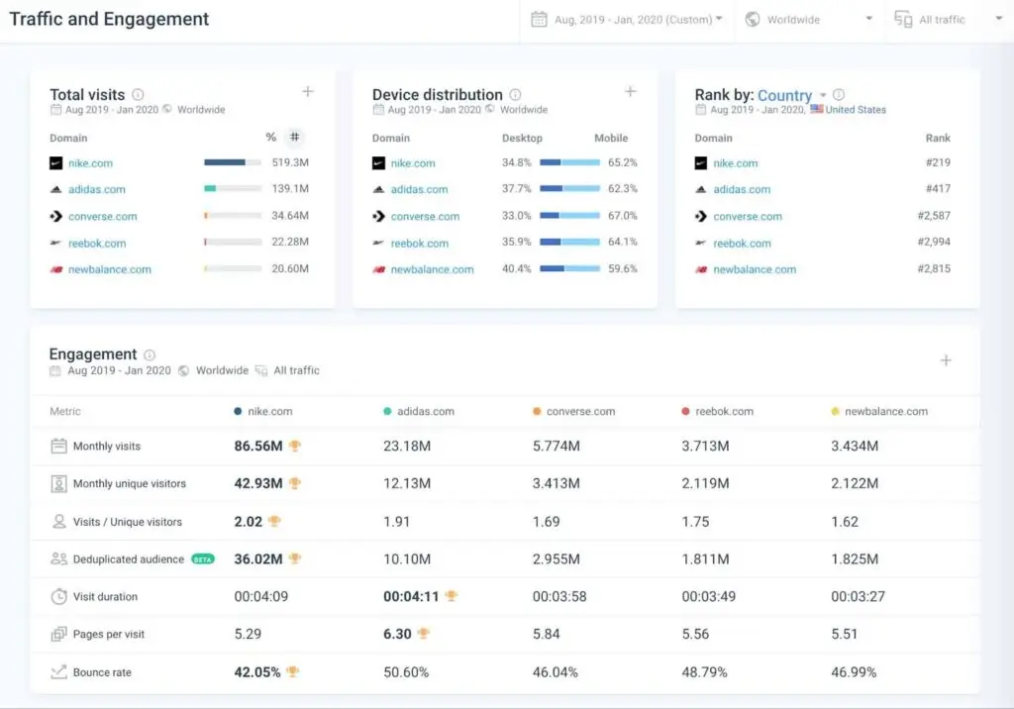Screen dimensions: 1014x709
Task: Open the Country selector in Rank by
Action: 786,94
